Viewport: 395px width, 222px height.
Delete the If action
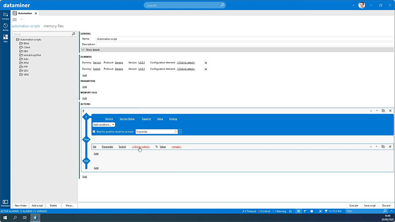pos(390,111)
